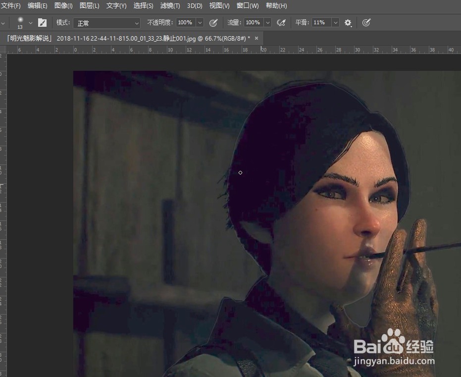Screen dimensions: 461x377
Task: Close the 静止001.jpg document tab
Action: 256,38
